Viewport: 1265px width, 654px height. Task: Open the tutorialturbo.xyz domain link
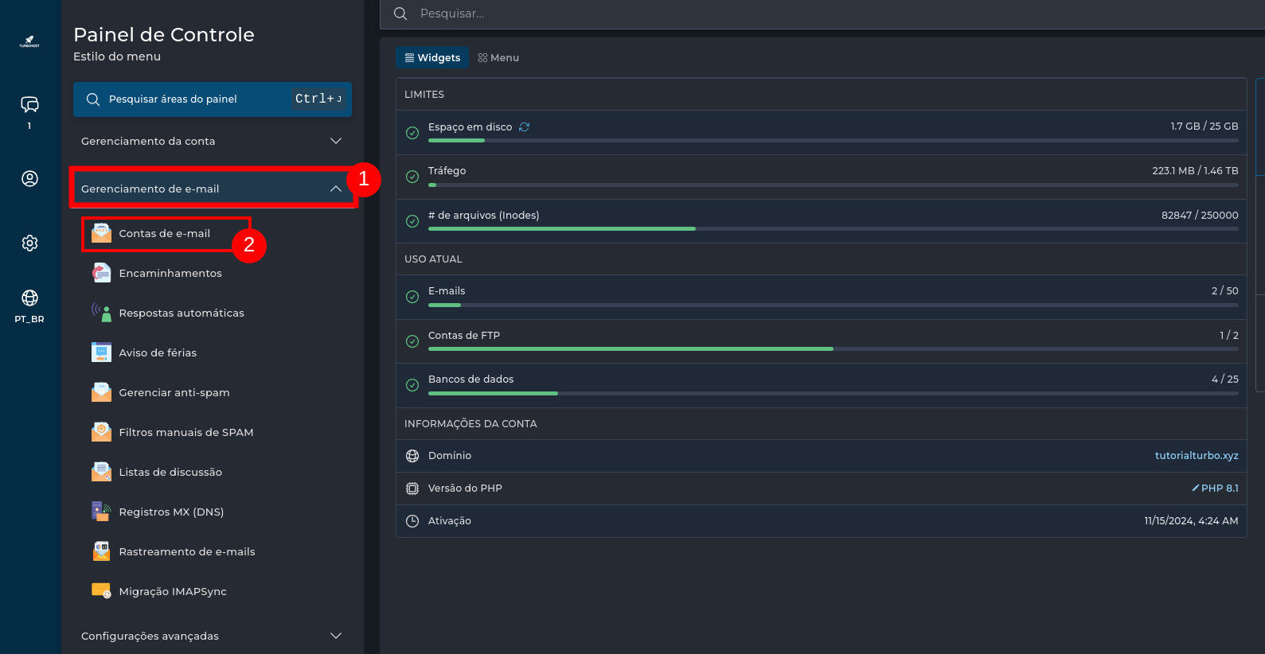tap(1196, 456)
